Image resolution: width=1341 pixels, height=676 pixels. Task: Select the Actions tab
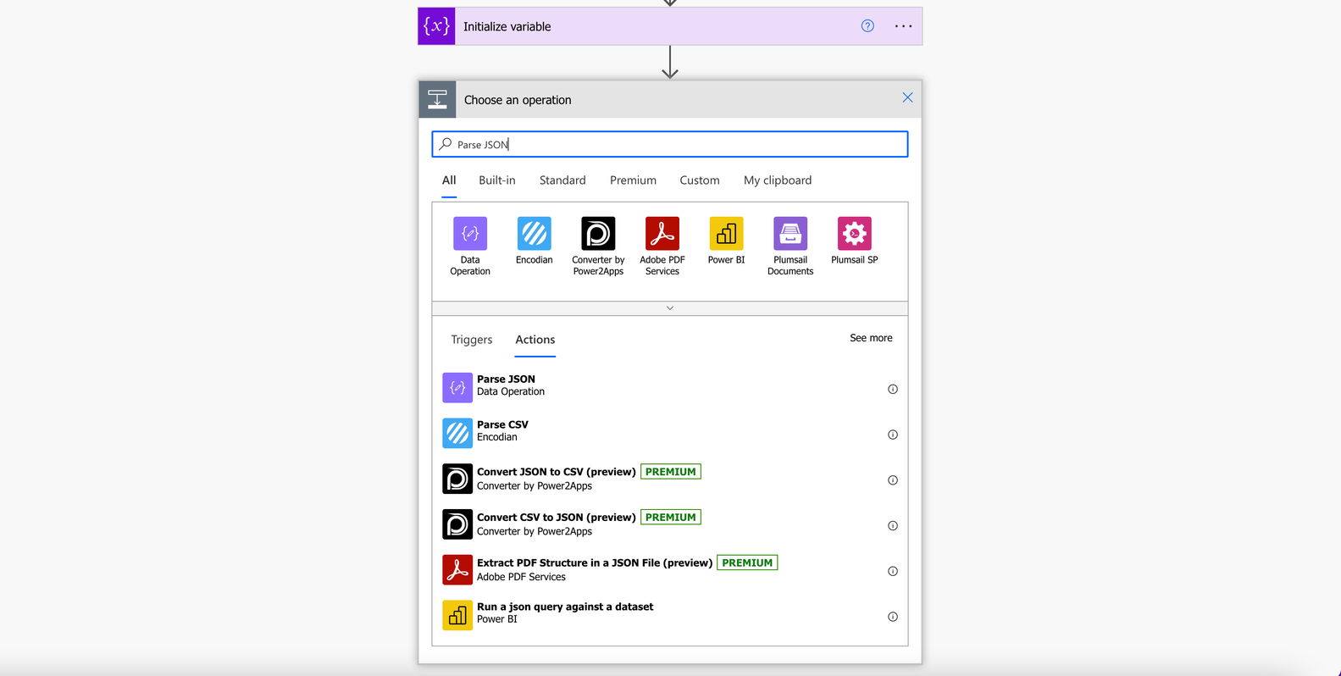[535, 340]
